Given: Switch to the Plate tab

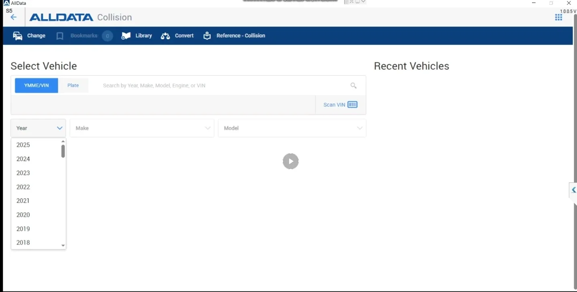Looking at the screenshot, I should coord(73,85).
